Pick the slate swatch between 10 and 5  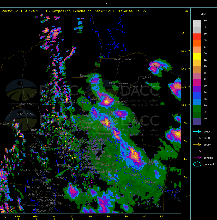pos(197,122)
